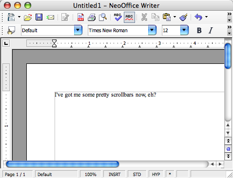Open standard toolbar options small arrow
Image resolution: width=233 pixels, height=178 pixels.
coord(229,20)
